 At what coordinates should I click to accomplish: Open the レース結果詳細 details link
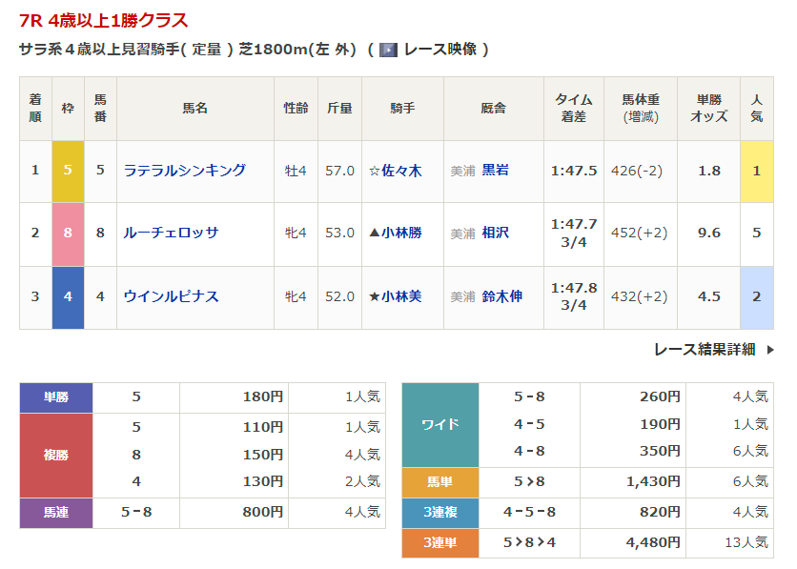point(704,350)
